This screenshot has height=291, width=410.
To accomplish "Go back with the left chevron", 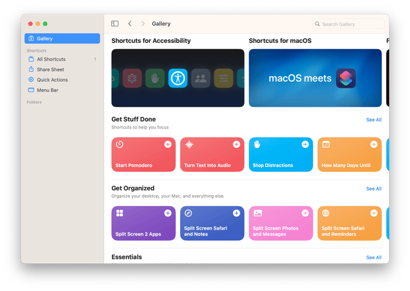I will [130, 24].
